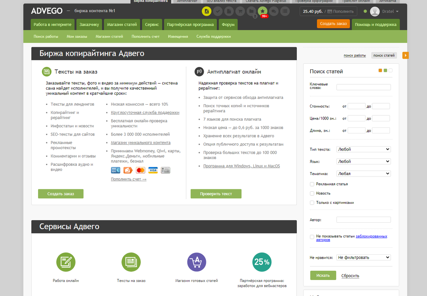Select the 'Заказчику' menu tab
This screenshot has height=296, width=427.
(x=89, y=25)
